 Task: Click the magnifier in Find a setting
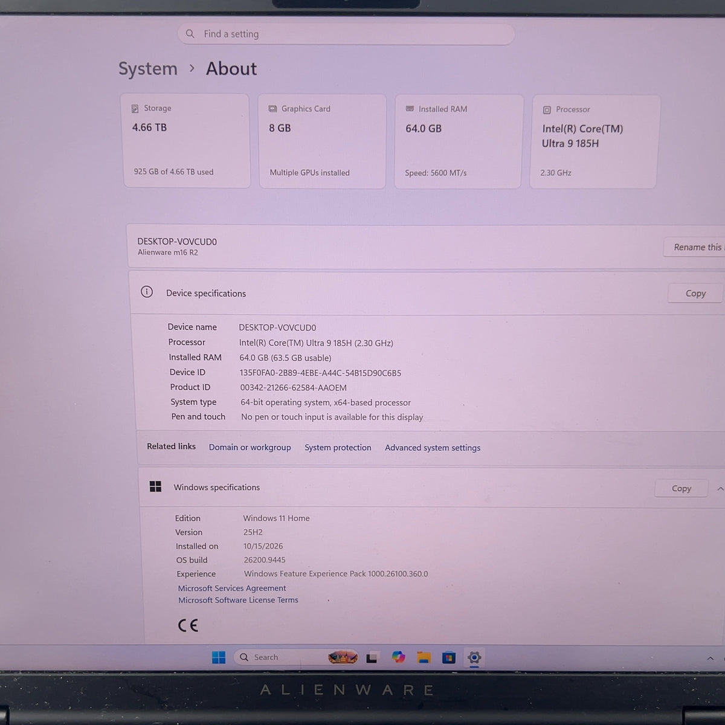190,34
